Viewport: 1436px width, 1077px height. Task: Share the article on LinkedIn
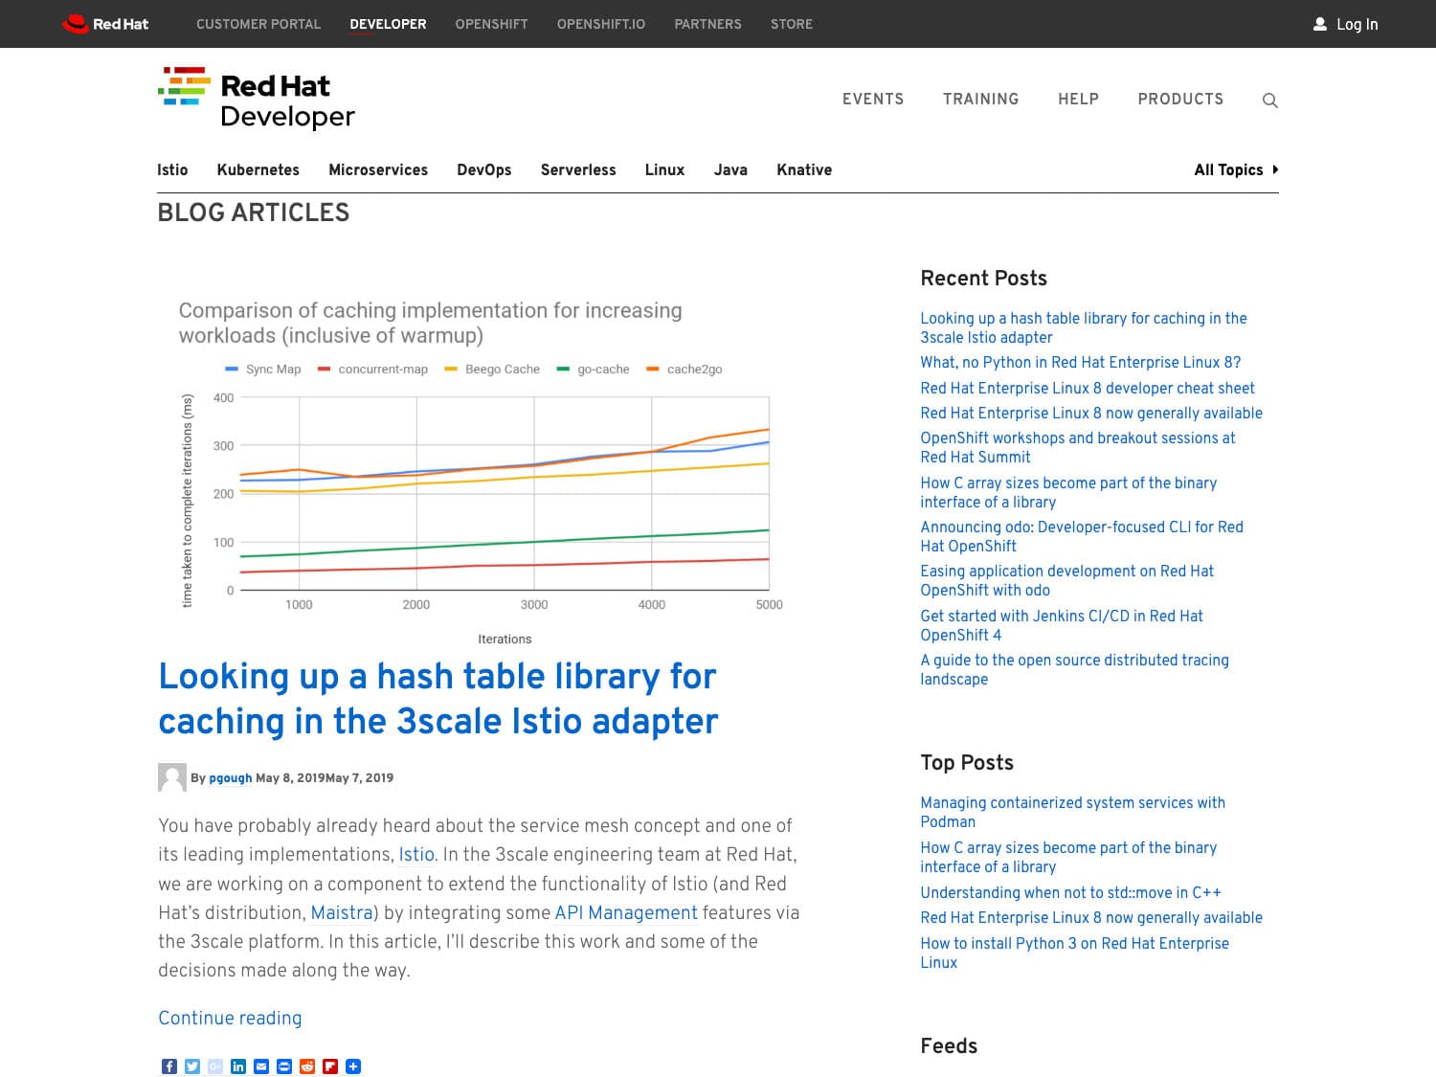[238, 1066]
